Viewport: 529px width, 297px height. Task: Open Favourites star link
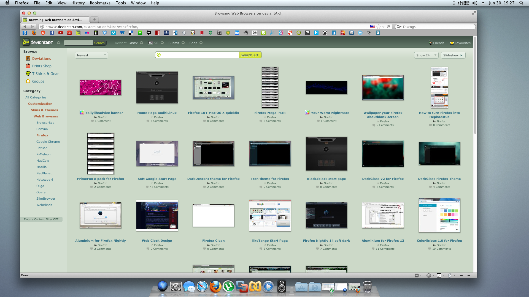pos(460,43)
